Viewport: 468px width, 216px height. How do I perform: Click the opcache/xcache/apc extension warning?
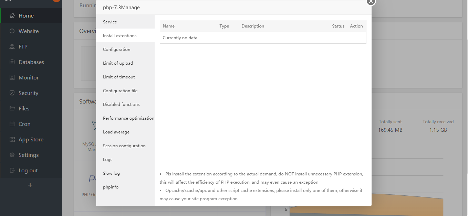261,194
